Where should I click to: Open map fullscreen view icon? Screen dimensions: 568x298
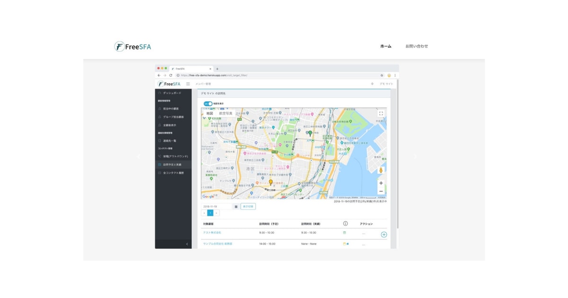381,114
